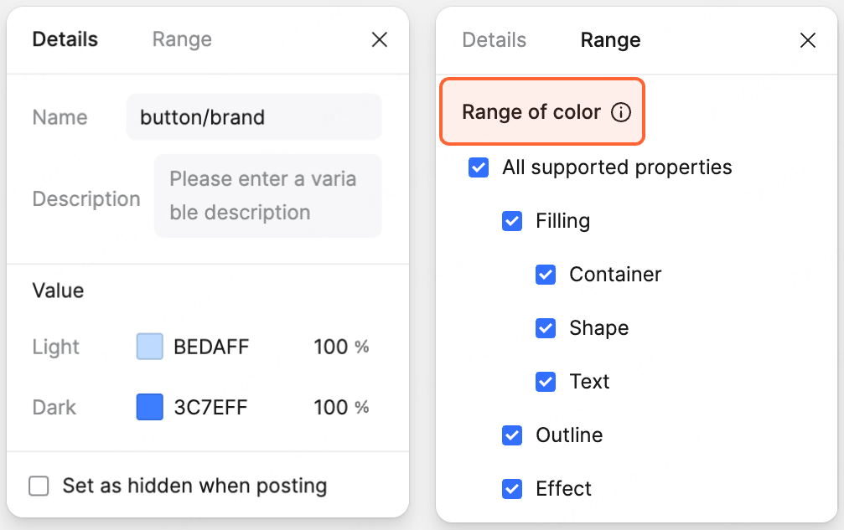Image resolution: width=844 pixels, height=530 pixels.
Task: Disable the Effect checkbox
Action: tap(512, 489)
